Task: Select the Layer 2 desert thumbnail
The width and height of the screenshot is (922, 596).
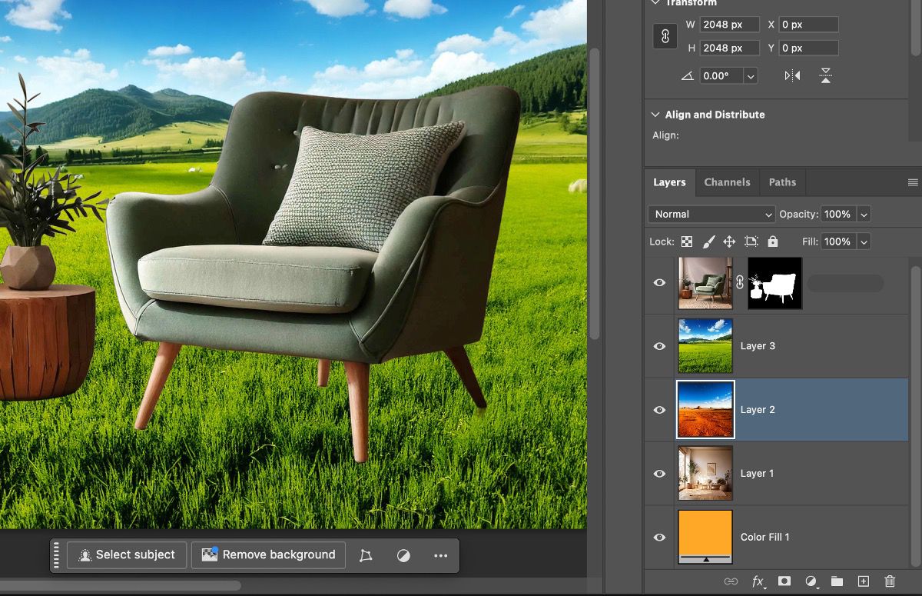Action: (x=705, y=410)
